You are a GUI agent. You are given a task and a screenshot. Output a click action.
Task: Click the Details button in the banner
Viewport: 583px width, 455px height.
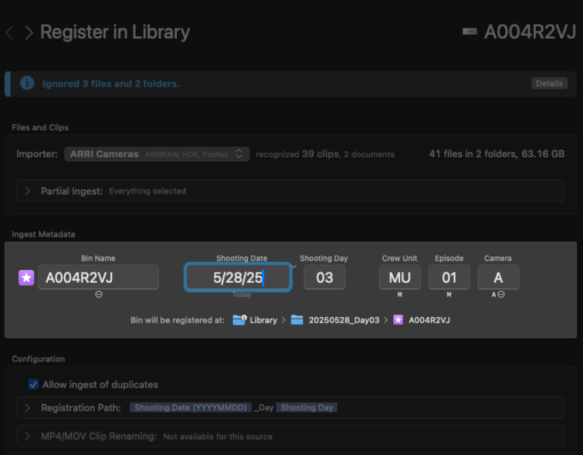549,83
